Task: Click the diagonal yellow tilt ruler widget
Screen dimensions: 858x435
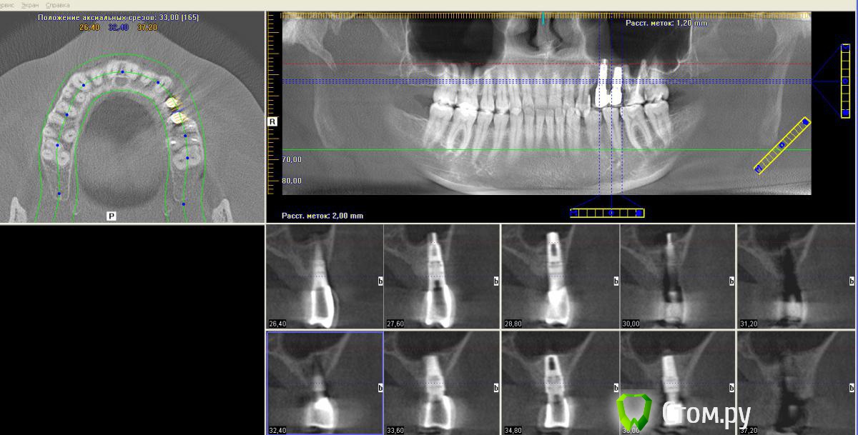Action: (782, 145)
